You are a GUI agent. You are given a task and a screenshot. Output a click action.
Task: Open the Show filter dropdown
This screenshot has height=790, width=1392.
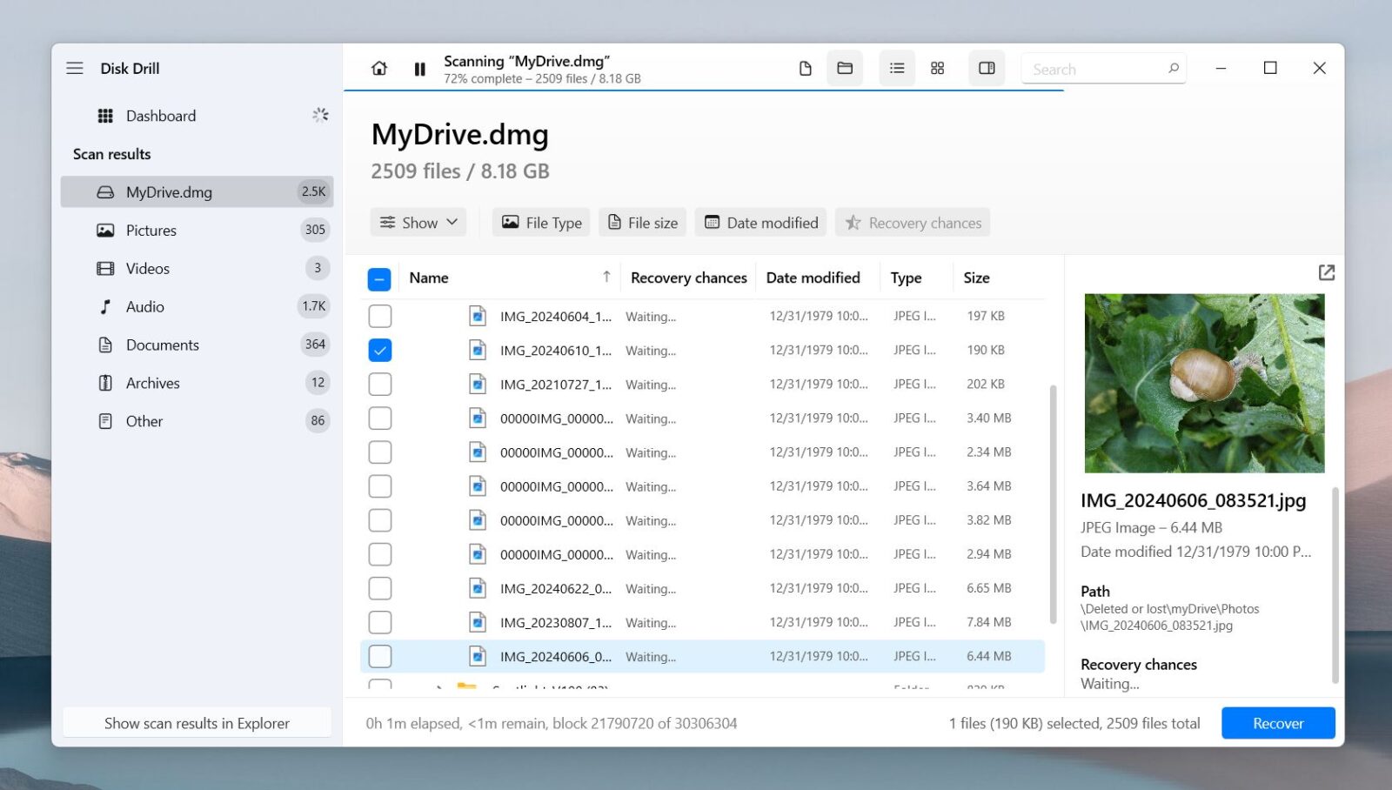[x=418, y=222]
